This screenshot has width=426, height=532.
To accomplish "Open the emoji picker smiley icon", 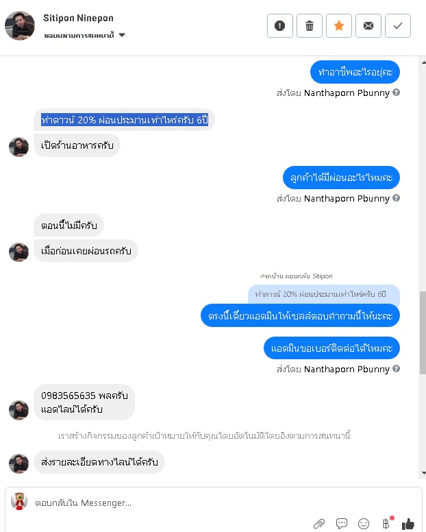I will 364,524.
